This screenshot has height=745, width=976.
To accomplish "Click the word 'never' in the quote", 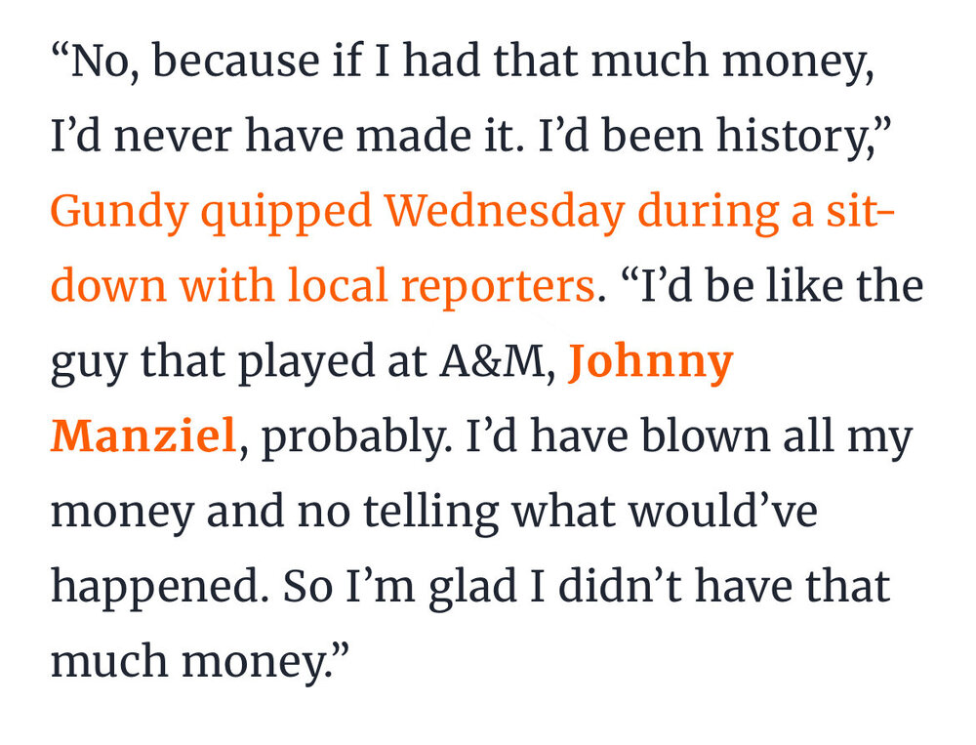I will pos(173,139).
